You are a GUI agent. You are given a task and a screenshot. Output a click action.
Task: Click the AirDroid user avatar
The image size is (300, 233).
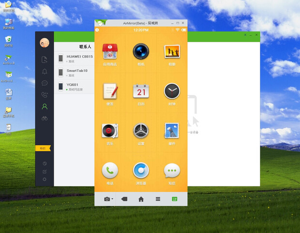45,43
